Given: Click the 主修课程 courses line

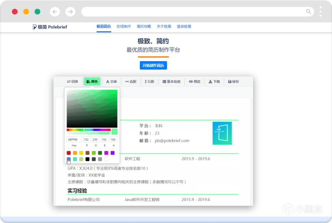Looking at the screenshot, I should (x=127, y=182).
